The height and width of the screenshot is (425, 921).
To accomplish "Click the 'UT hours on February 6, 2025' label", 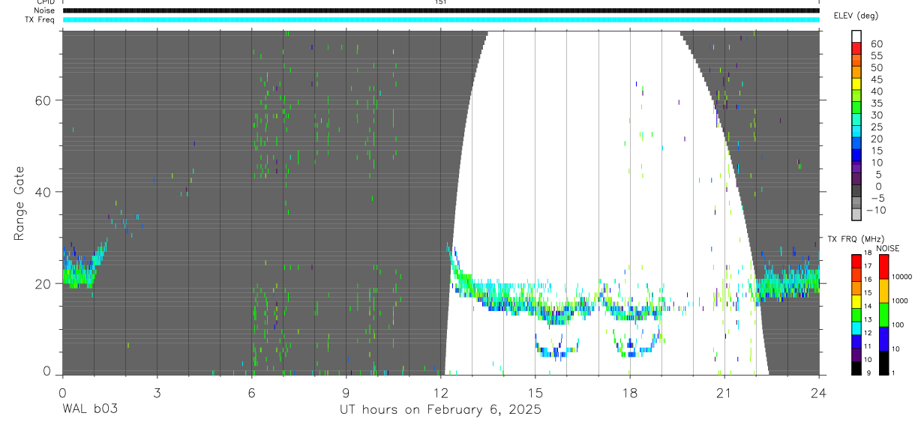I will pos(441,410).
